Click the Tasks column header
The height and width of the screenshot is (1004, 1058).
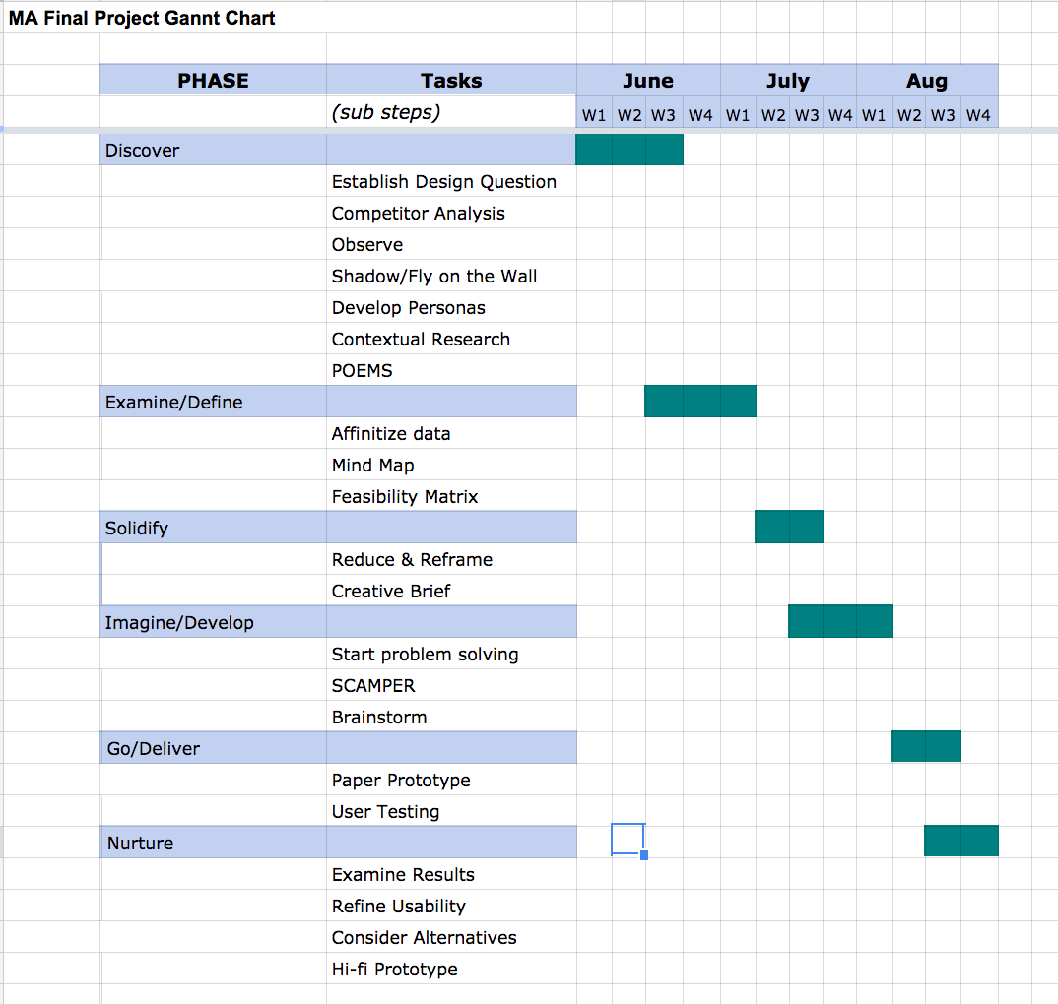[x=451, y=81]
